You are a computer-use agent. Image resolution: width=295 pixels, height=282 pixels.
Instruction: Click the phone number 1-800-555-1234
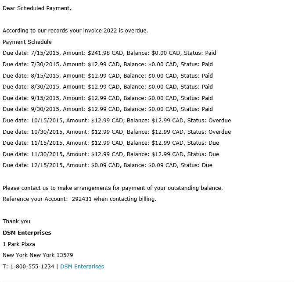click(32, 266)
